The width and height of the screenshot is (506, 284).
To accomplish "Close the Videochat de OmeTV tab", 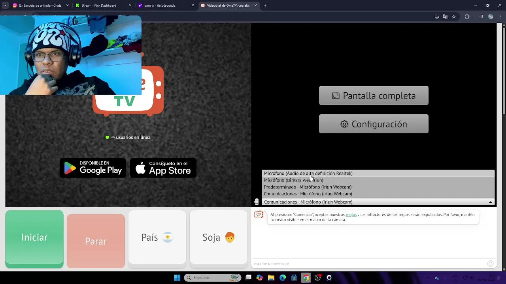I will (256, 6).
